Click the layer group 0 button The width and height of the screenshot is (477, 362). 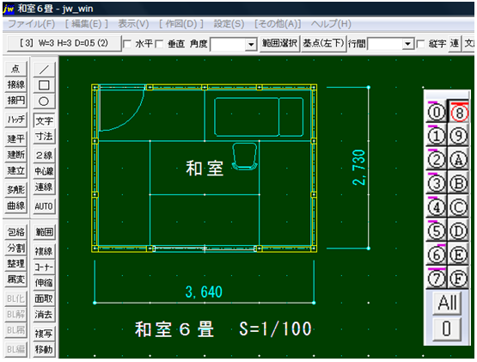point(447,329)
